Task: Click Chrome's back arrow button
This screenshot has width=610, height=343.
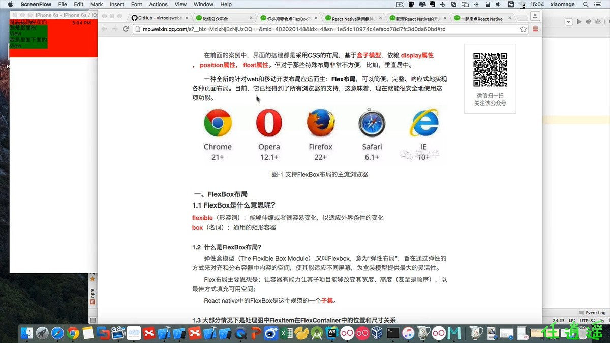Action: 104,29
